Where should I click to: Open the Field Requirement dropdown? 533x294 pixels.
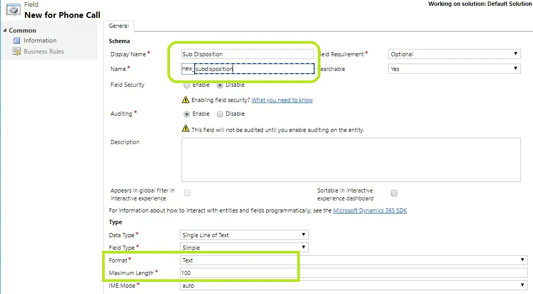click(x=454, y=54)
